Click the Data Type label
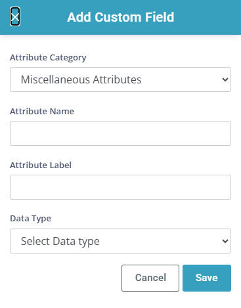Screen dimensions: 241x308 (30, 219)
